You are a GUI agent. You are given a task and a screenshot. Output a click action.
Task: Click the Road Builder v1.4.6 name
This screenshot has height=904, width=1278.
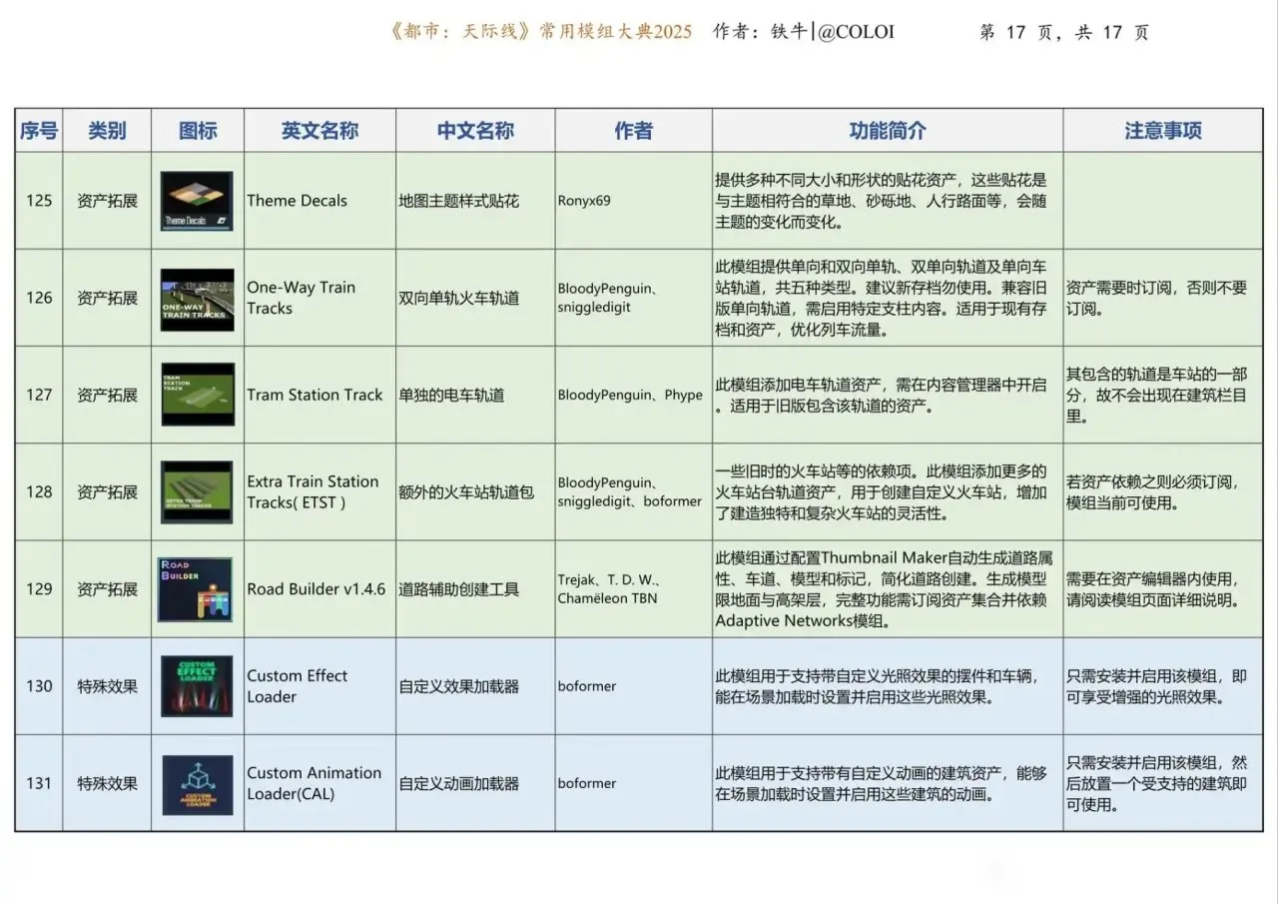(316, 589)
